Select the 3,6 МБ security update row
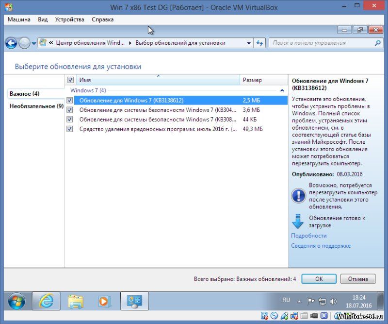Screen dimensions: 388x324 176,110
